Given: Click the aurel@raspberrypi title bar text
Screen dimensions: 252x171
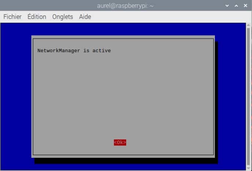Looking at the screenshot, I should [125, 6].
